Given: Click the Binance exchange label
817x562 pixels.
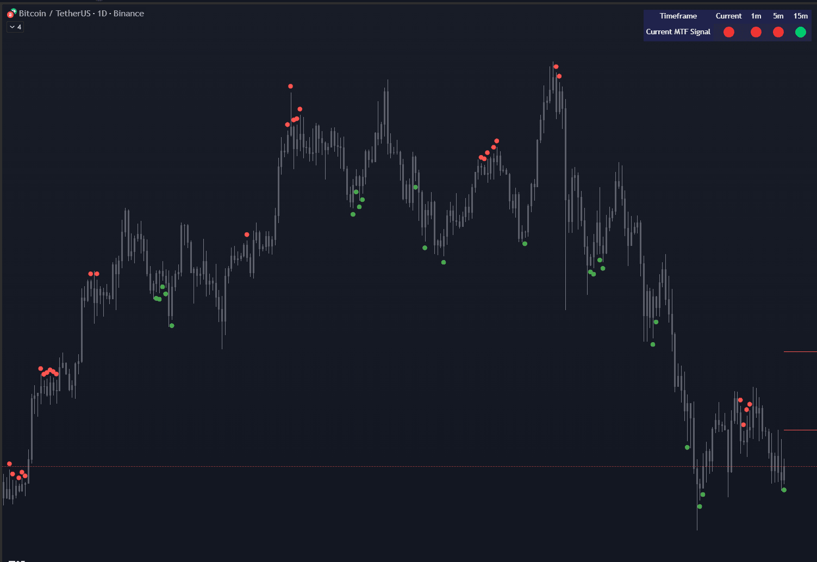Looking at the screenshot, I should [x=129, y=13].
